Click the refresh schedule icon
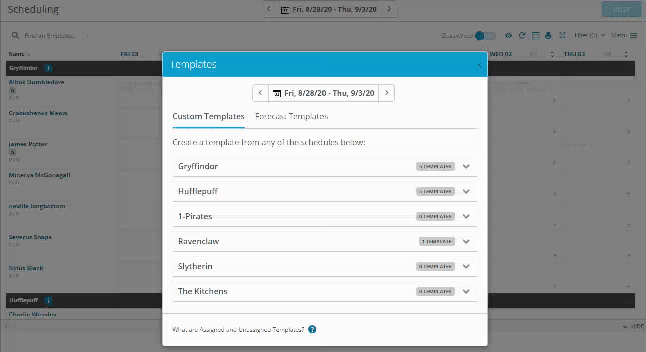Image resolution: width=646 pixels, height=352 pixels. tap(522, 35)
